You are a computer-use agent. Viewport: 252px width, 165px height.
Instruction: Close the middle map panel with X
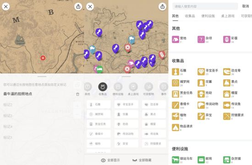pyautogui.click(x=90, y=6)
